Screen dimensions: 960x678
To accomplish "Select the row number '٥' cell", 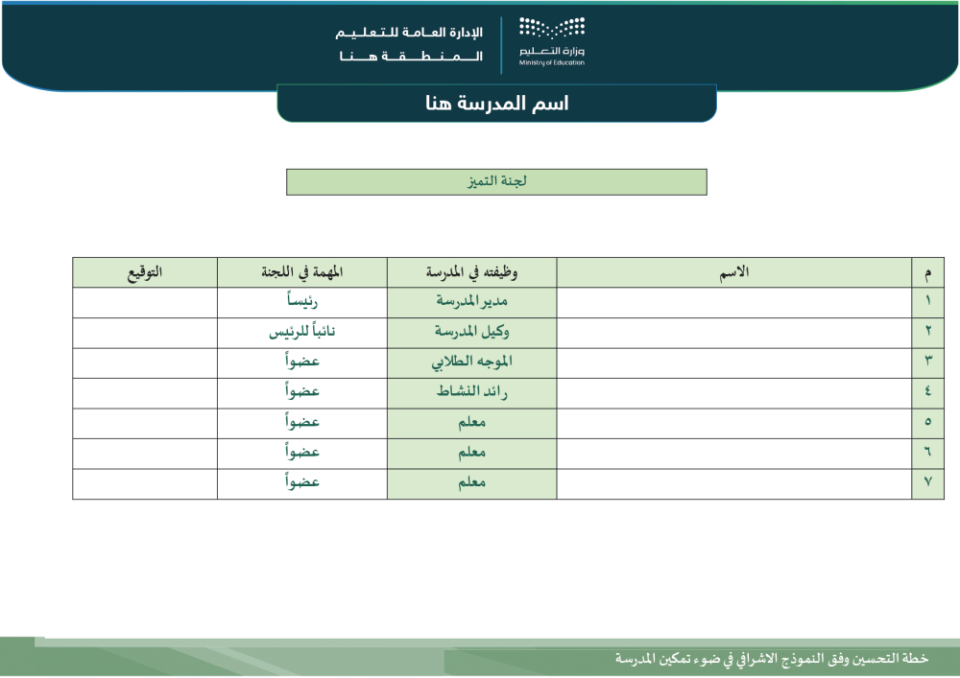I will pos(927,423).
